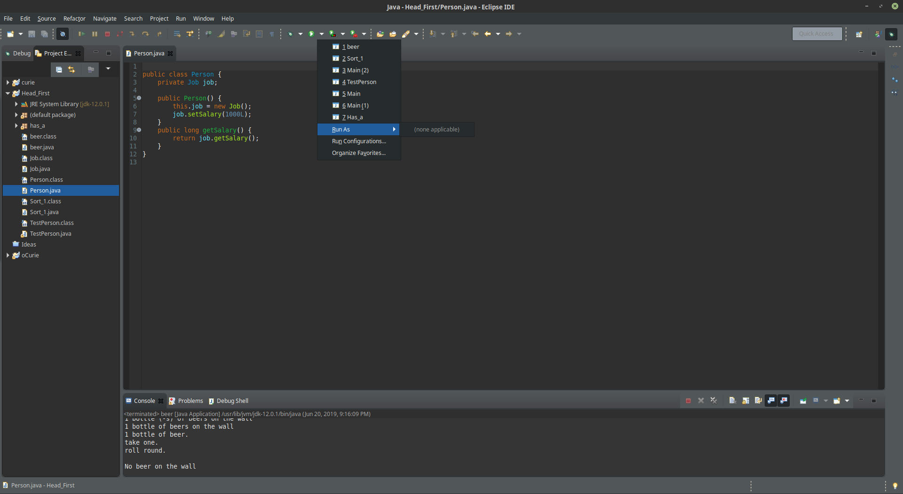Click Collapse All in Project Explorer
The width and height of the screenshot is (903, 494).
(x=59, y=69)
